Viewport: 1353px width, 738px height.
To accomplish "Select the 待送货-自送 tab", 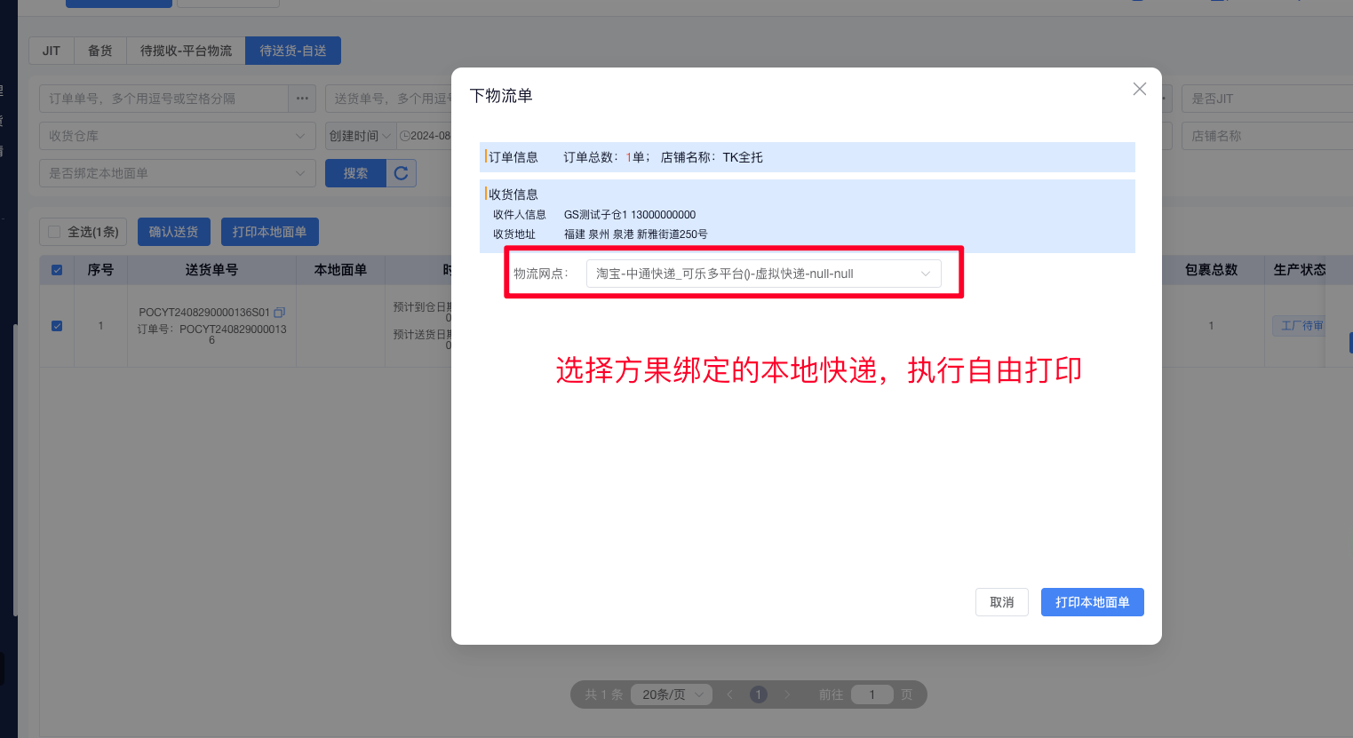I will click(x=293, y=51).
